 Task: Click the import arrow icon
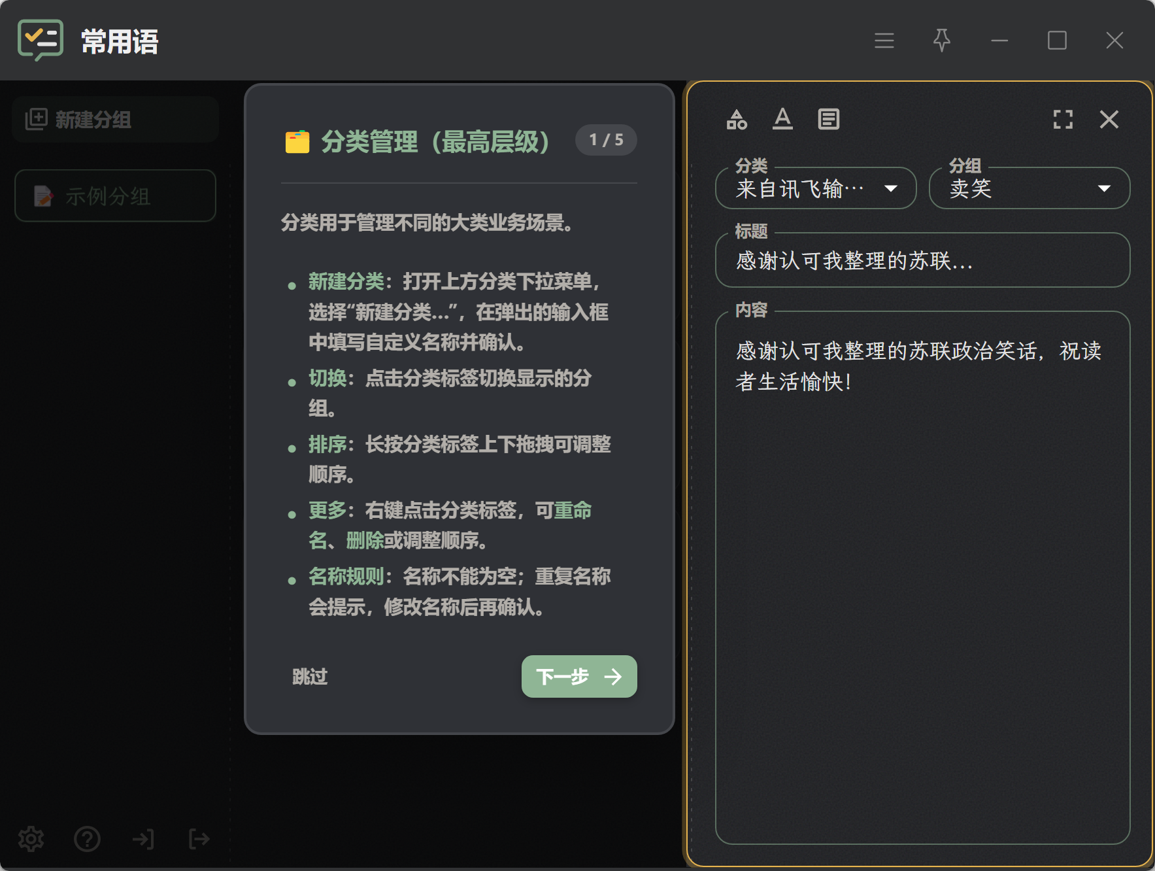pyautogui.click(x=143, y=838)
